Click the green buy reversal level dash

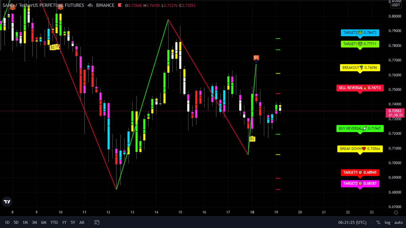[x=278, y=134]
